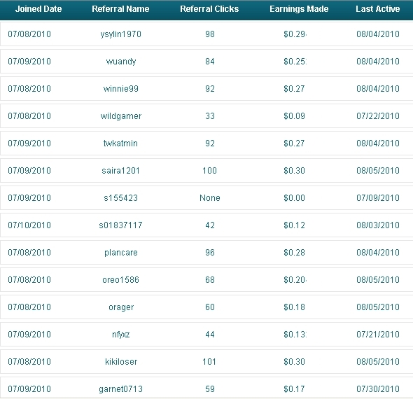
Task: Sort by the Joined Date column header
Action: click(38, 9)
